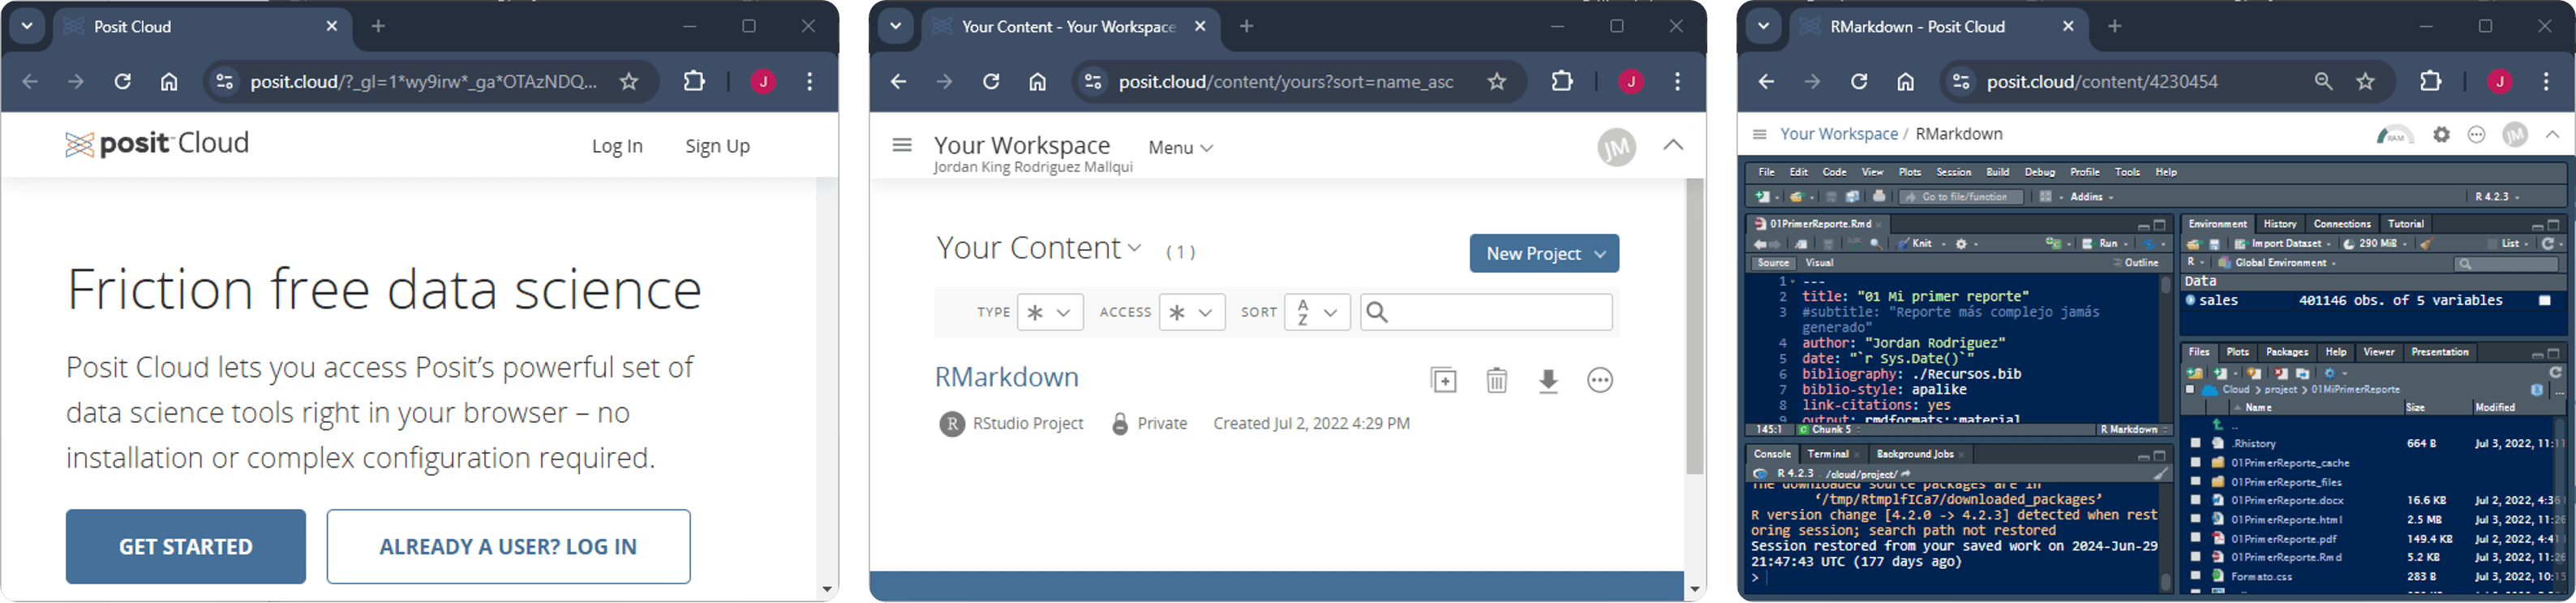Screen dimensions: 2576x603
Task: Clear environment objects with the broom icon
Action: coord(2426,244)
